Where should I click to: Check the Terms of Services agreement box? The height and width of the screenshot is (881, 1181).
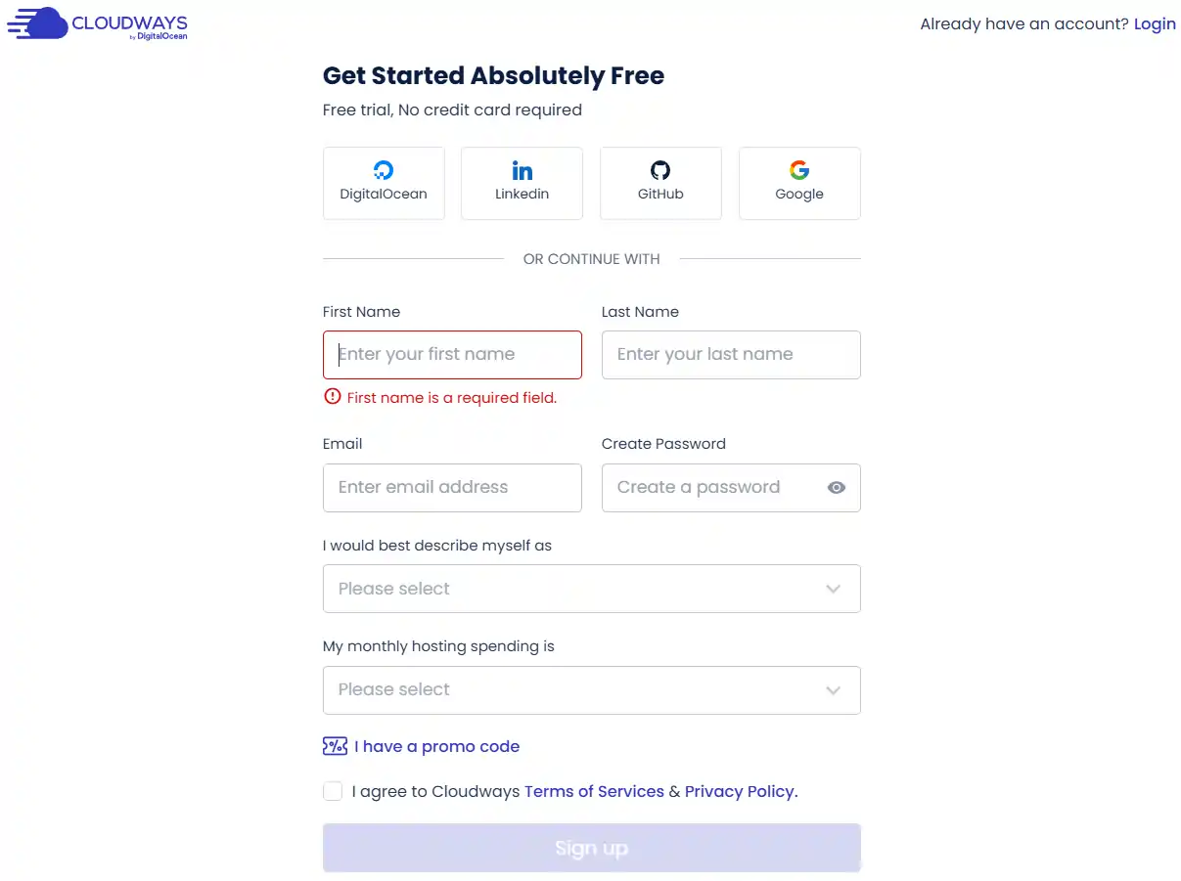[x=333, y=791]
